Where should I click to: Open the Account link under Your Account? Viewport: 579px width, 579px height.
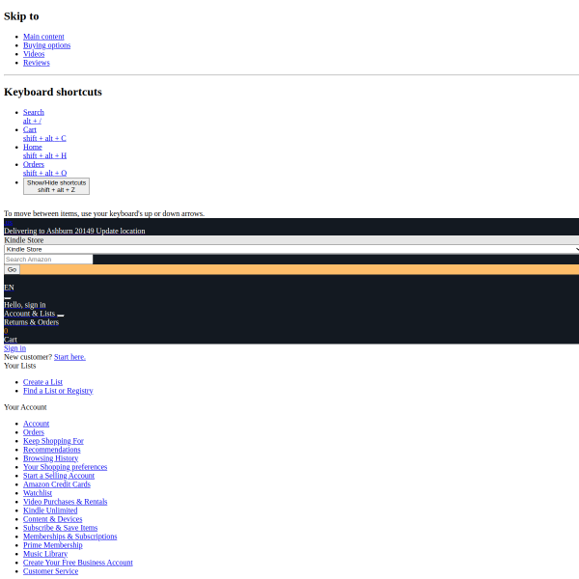37,424
